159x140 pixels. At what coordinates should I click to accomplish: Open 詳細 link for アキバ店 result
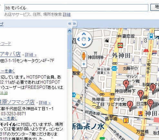(31, 55)
